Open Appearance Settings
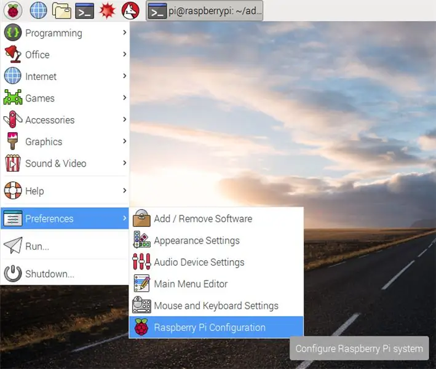The height and width of the screenshot is (369, 436). coord(216,240)
